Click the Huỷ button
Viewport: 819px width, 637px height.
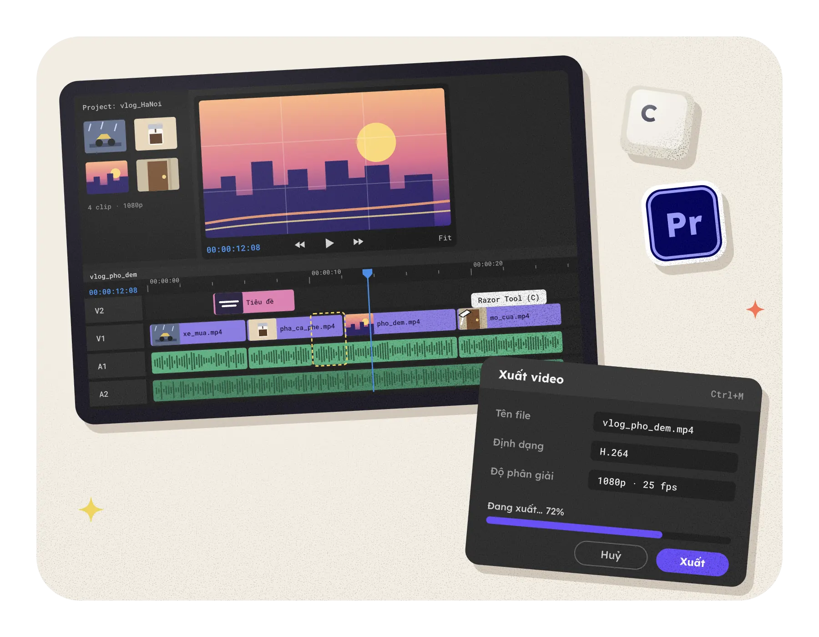(x=611, y=555)
